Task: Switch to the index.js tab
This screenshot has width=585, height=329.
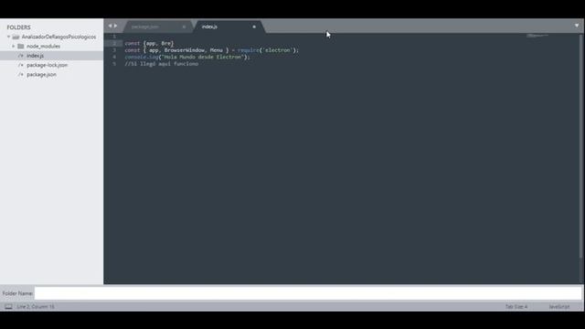Action: 209,27
